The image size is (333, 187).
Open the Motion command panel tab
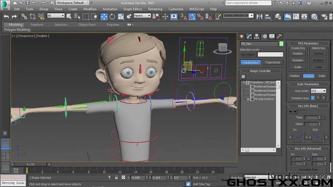coord(264,36)
